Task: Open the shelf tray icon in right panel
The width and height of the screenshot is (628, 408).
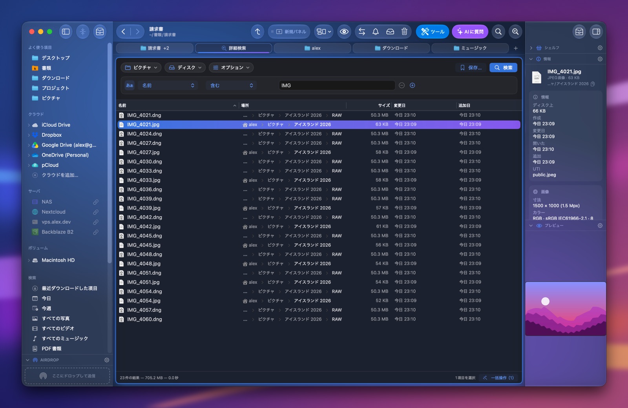Action: (x=579, y=32)
